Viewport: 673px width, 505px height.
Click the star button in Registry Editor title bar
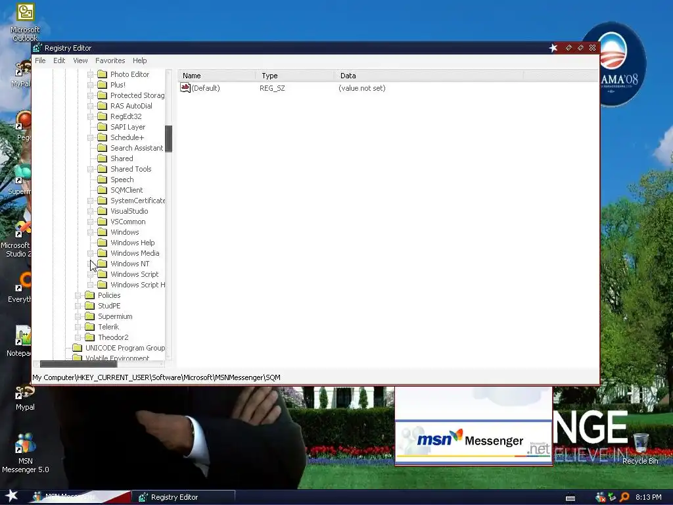(x=553, y=47)
